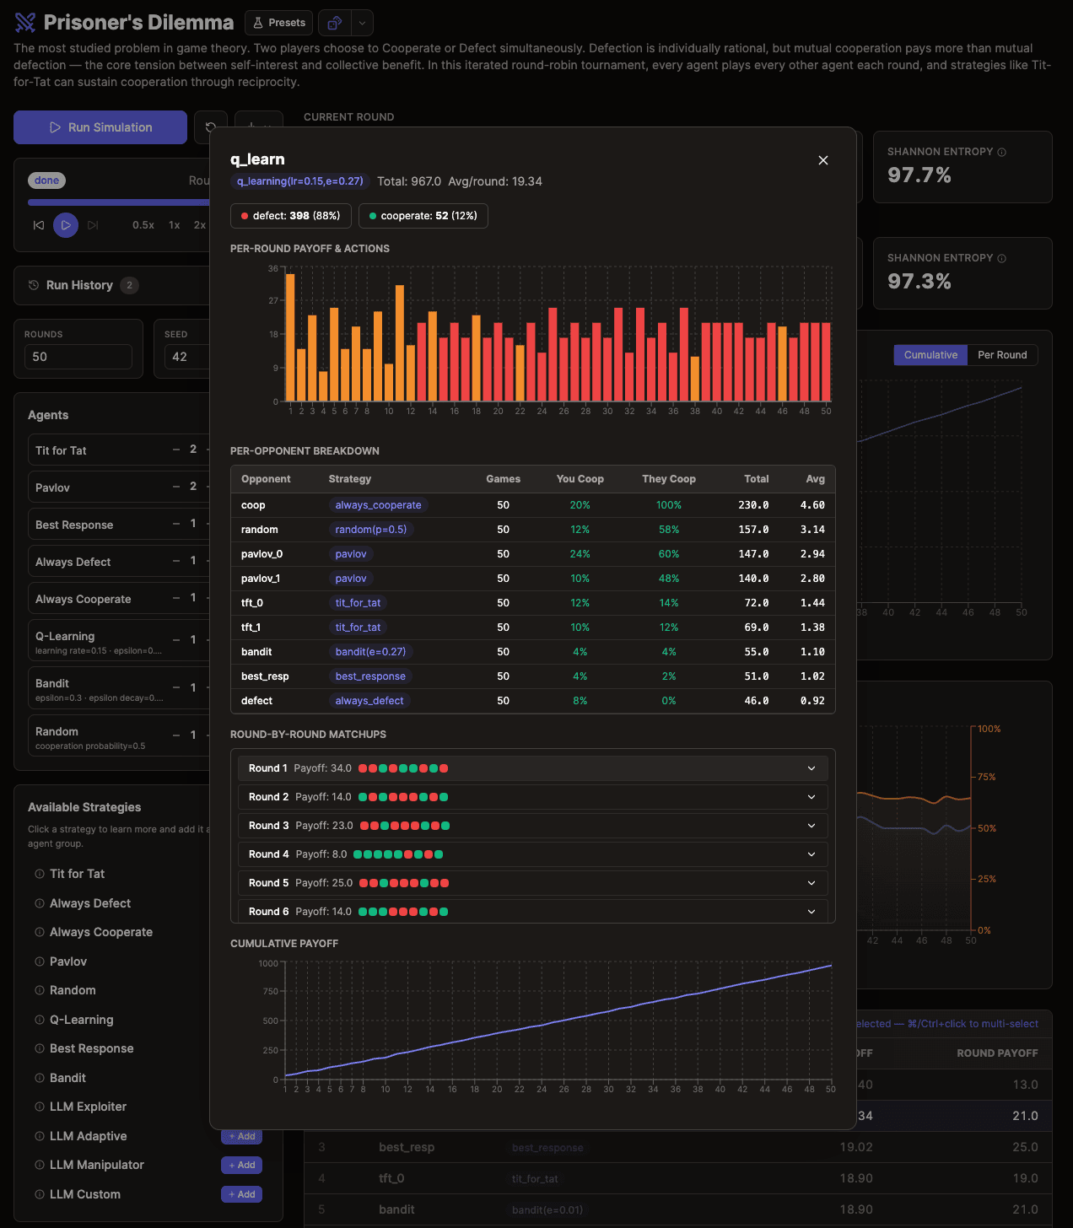Image resolution: width=1073 pixels, height=1228 pixels.
Task: Select the Cumulative chart tab
Action: [x=930, y=354]
